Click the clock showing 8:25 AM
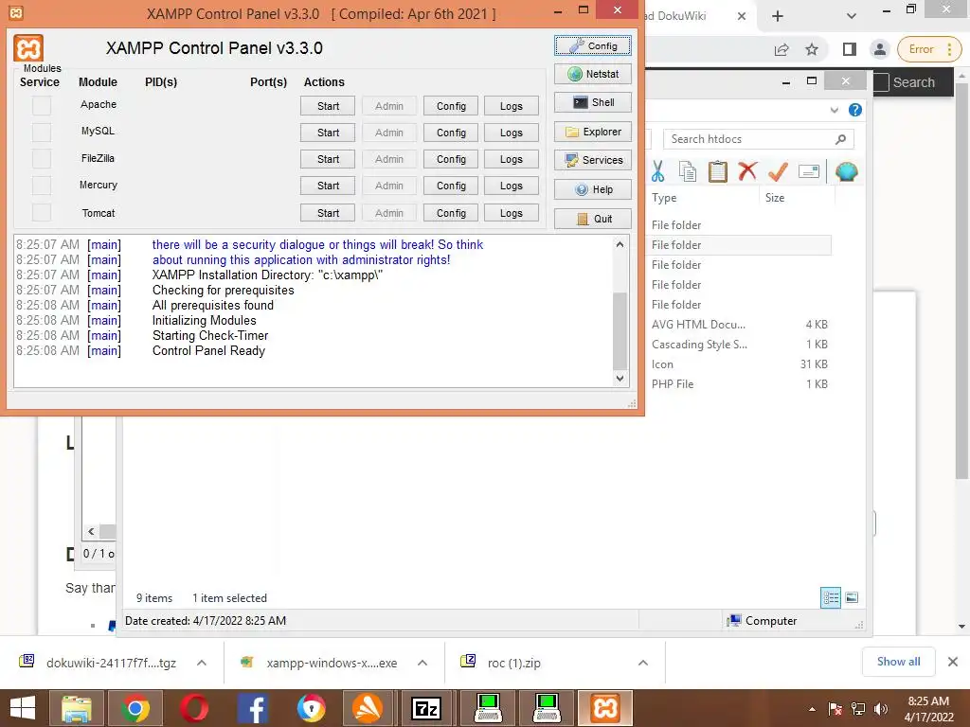Image resolution: width=970 pixels, height=727 pixels. pos(928,701)
